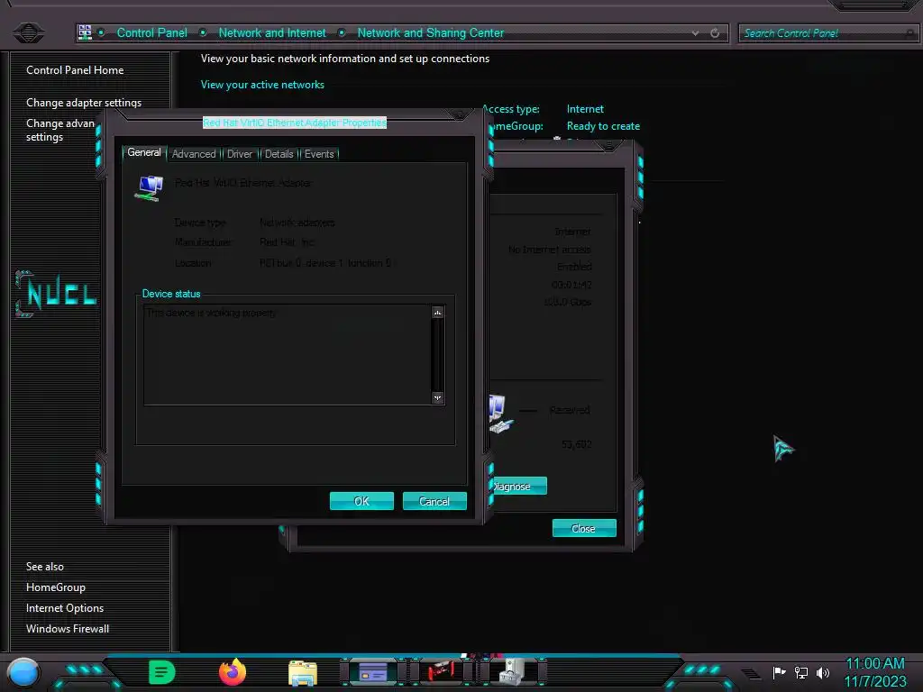Click Network and Sharing Center breadcrumb
Screen dimensions: 923x692
pyautogui.click(x=430, y=33)
